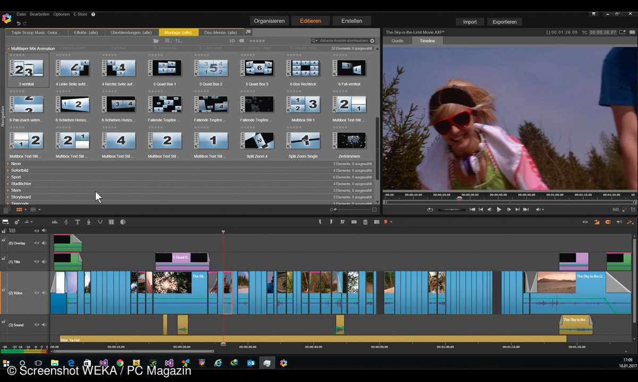Open the preview volume dropdown
This screenshot has width=638, height=382.
(x=540, y=210)
